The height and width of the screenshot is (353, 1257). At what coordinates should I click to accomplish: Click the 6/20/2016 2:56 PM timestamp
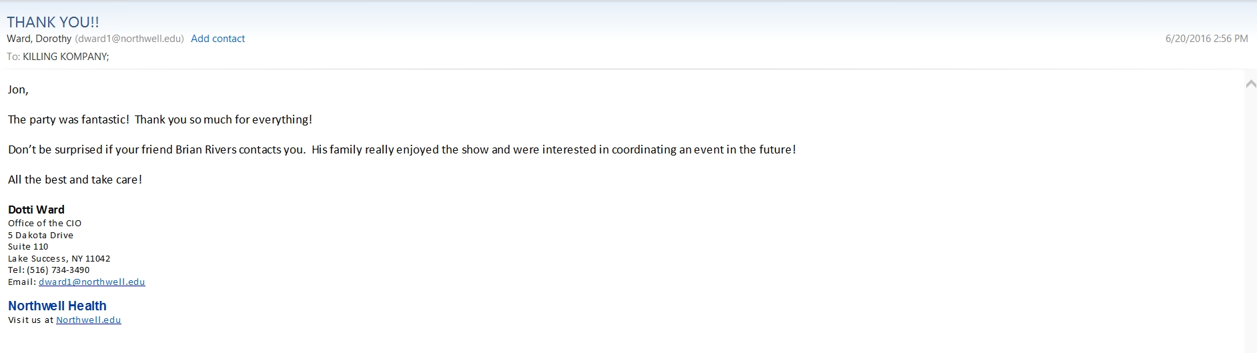1206,39
